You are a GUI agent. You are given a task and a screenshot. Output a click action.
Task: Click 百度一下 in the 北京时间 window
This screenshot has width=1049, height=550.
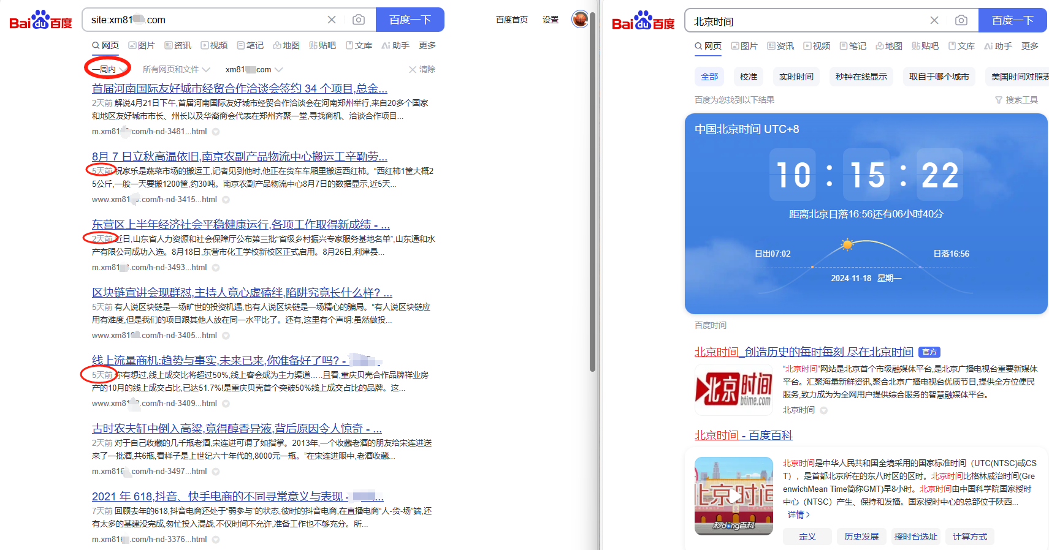1013,20
